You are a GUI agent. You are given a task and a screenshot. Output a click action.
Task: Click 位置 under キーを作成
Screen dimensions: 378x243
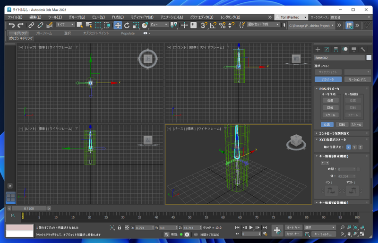click(x=330, y=100)
